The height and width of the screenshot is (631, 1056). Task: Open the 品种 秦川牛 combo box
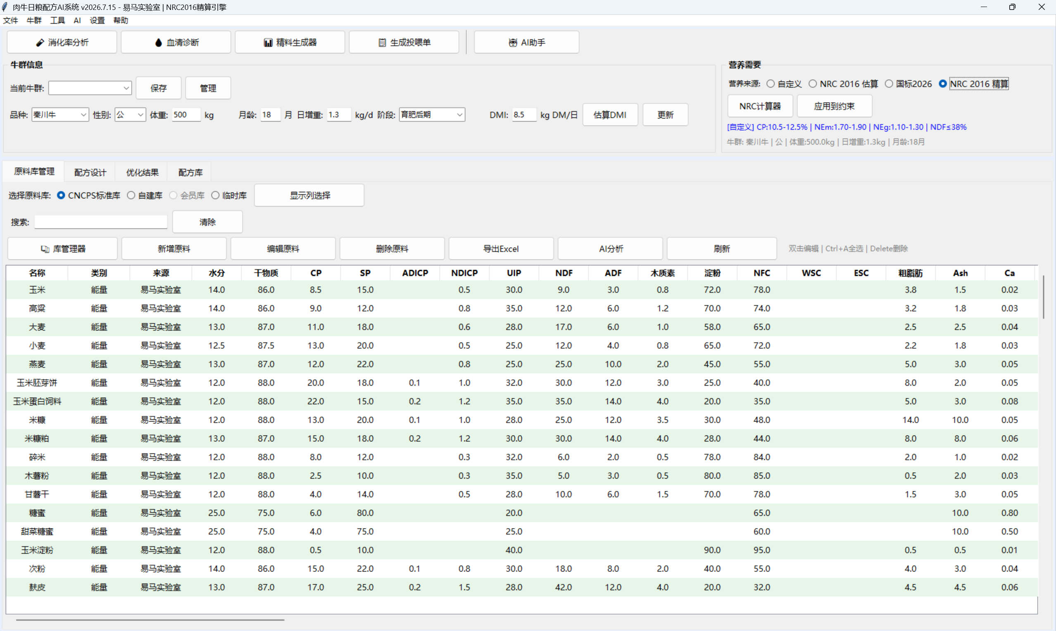[60, 114]
